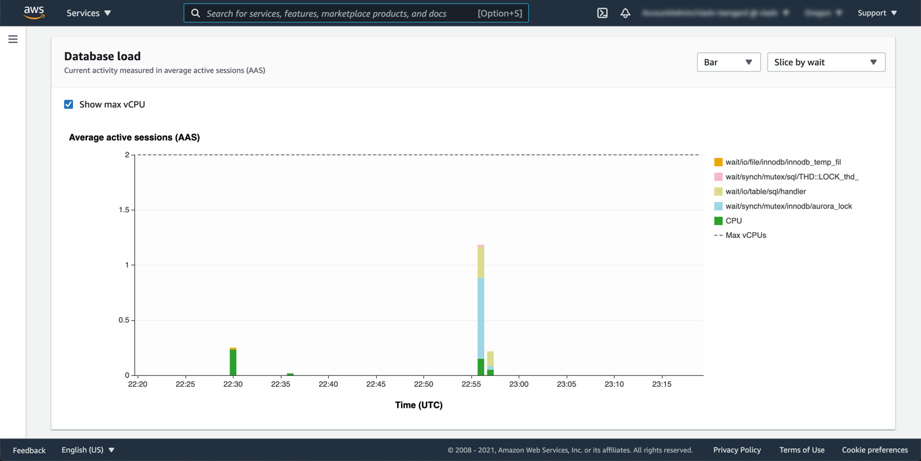Viewport: 921px width, 461px height.
Task: Open the Support menu
Action: [877, 13]
